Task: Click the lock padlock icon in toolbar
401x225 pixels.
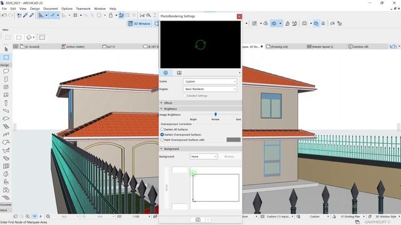Action: [111, 15]
